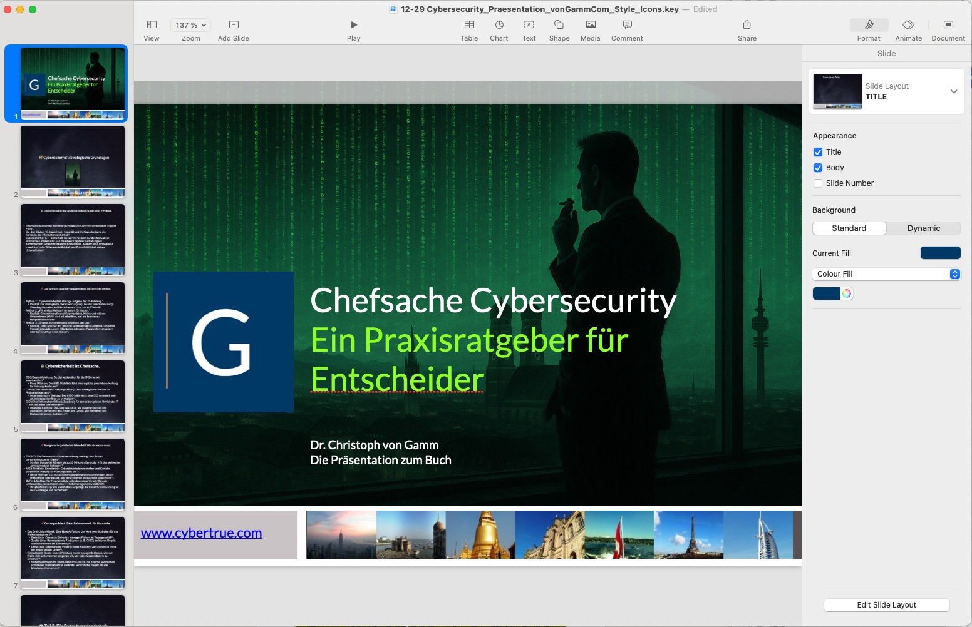Expand the Slide Layout chooser chevron
This screenshot has height=627, width=972.
pyautogui.click(x=954, y=91)
